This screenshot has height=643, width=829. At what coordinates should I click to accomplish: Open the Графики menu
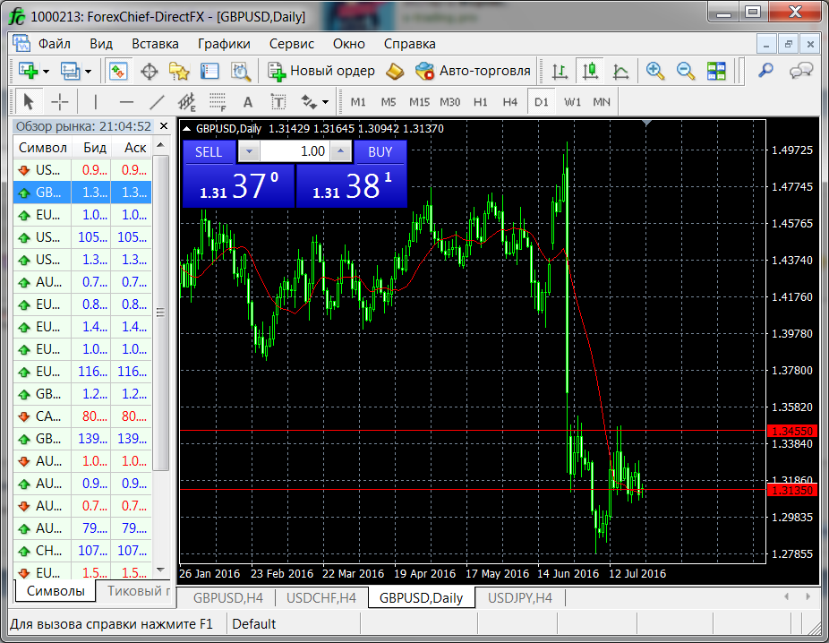point(224,44)
